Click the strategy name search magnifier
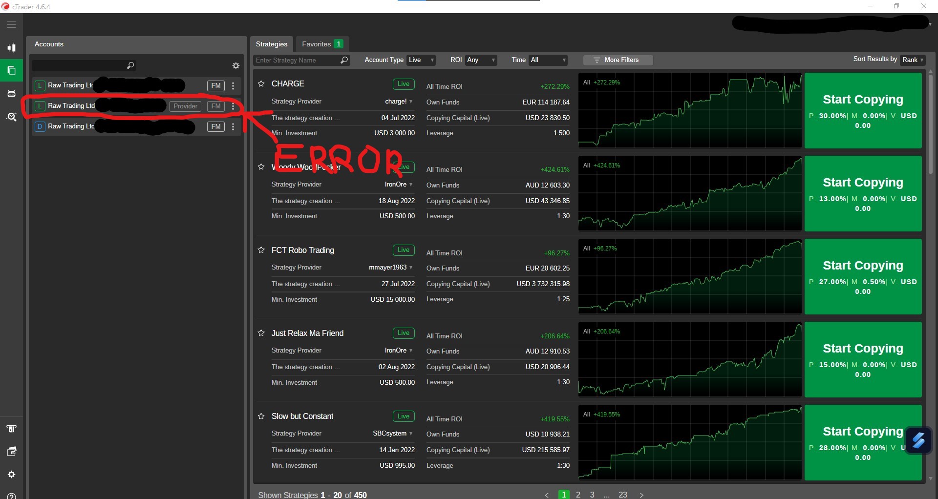 pyautogui.click(x=344, y=60)
